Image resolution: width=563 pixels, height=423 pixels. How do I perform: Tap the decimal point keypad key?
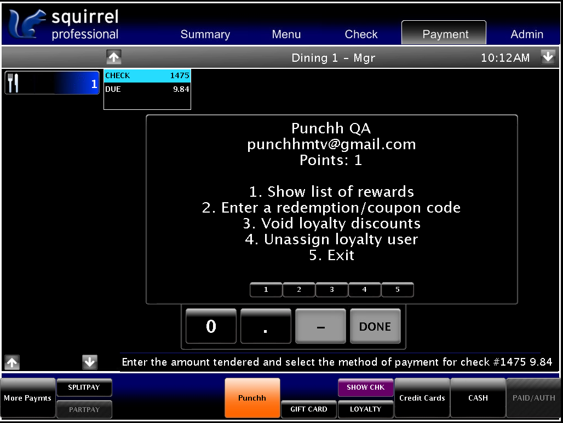[x=266, y=326]
